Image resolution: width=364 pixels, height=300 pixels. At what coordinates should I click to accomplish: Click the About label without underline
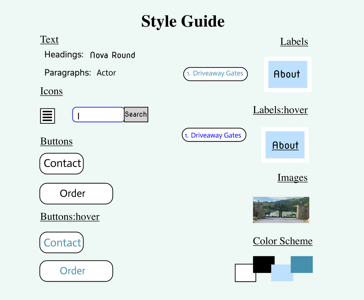click(x=287, y=74)
